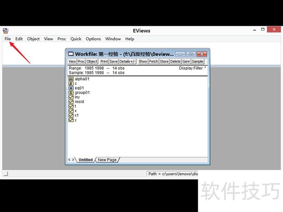Image resolution: width=283 pixels, height=212 pixels.
Task: Click the Path status bar field
Action: coord(172,174)
